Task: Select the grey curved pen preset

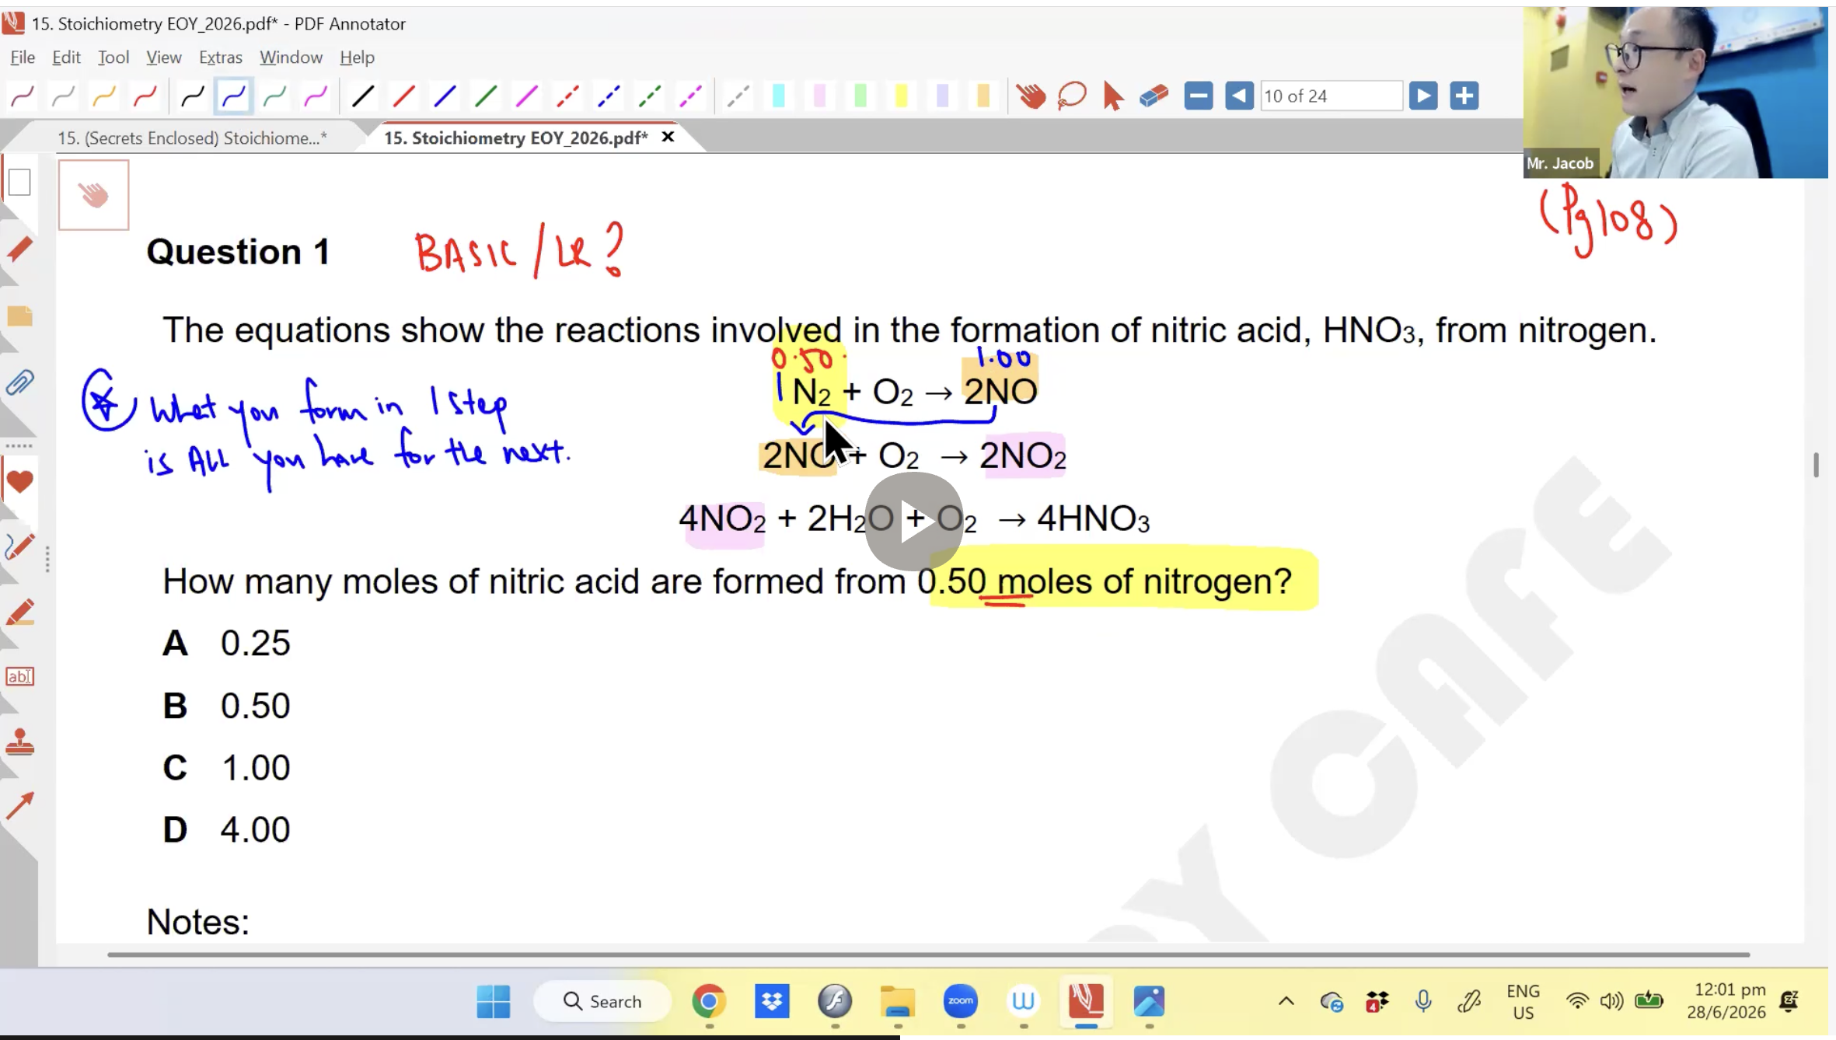Action: pyautogui.click(x=63, y=96)
